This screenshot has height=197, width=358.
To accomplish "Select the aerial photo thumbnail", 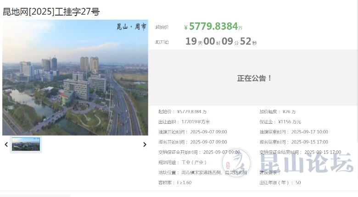I will coord(26,144).
